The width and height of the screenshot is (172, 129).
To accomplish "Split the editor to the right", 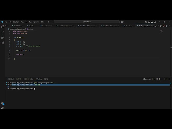I will pos(167,26).
